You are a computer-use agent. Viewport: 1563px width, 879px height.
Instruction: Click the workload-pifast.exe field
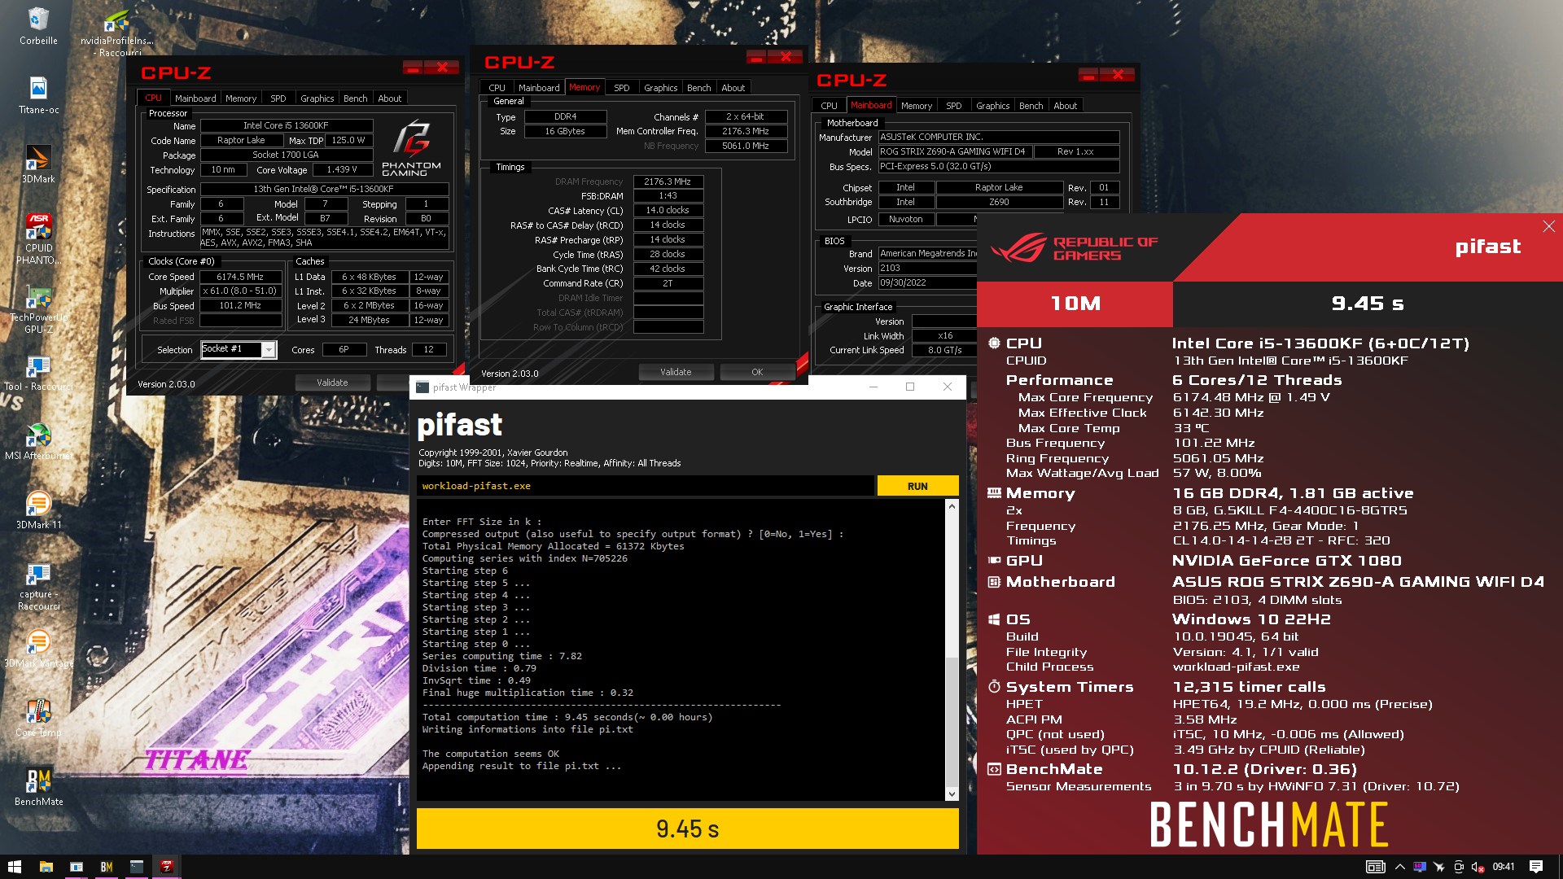tap(646, 486)
